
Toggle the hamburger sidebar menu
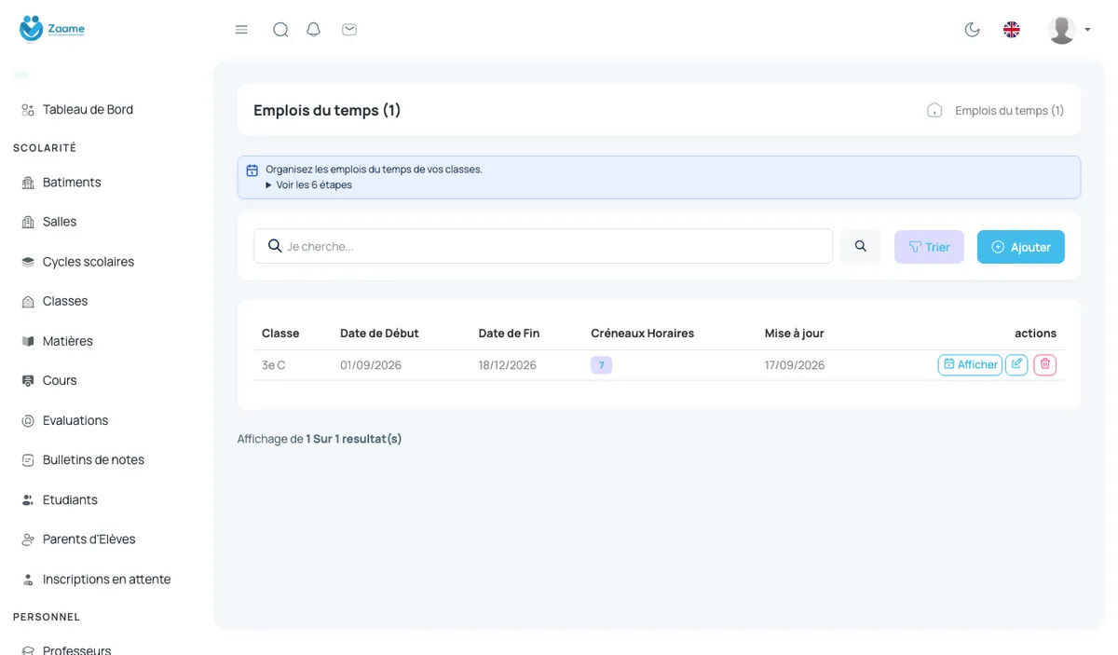point(241,30)
